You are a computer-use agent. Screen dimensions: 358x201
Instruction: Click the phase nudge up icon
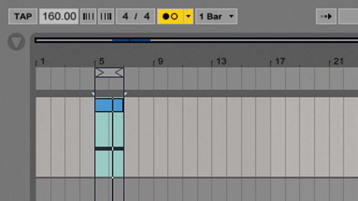click(106, 16)
